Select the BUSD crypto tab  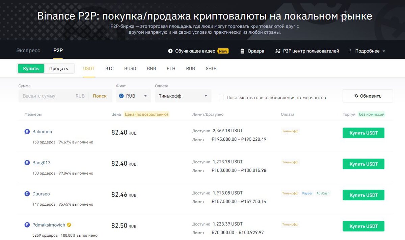[x=130, y=68]
